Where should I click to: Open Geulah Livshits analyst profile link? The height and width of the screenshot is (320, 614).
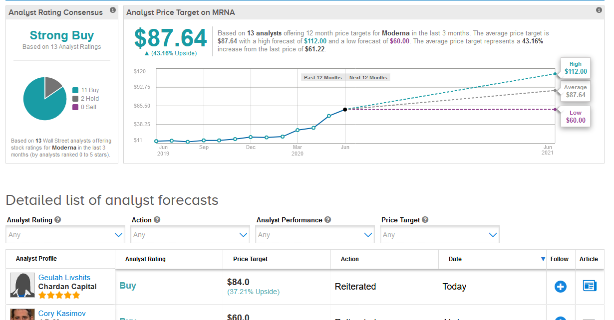[64, 278]
